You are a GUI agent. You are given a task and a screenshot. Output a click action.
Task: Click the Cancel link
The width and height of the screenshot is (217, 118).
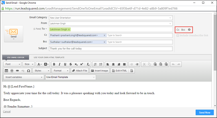coord(7,112)
